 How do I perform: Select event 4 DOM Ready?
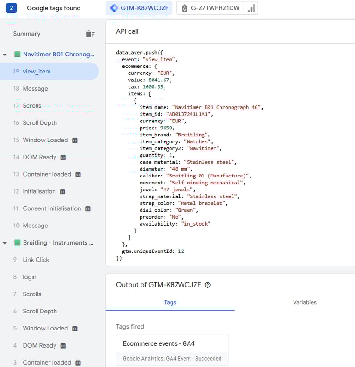pyautogui.click(x=49, y=345)
